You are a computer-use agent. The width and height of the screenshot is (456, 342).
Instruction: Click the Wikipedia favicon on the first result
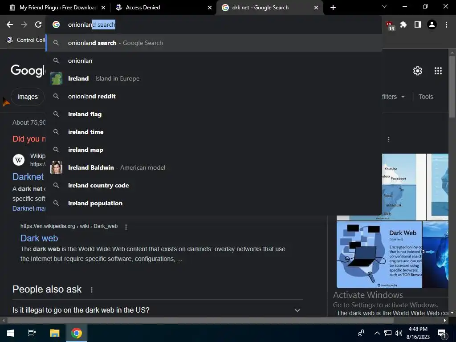[19, 160]
